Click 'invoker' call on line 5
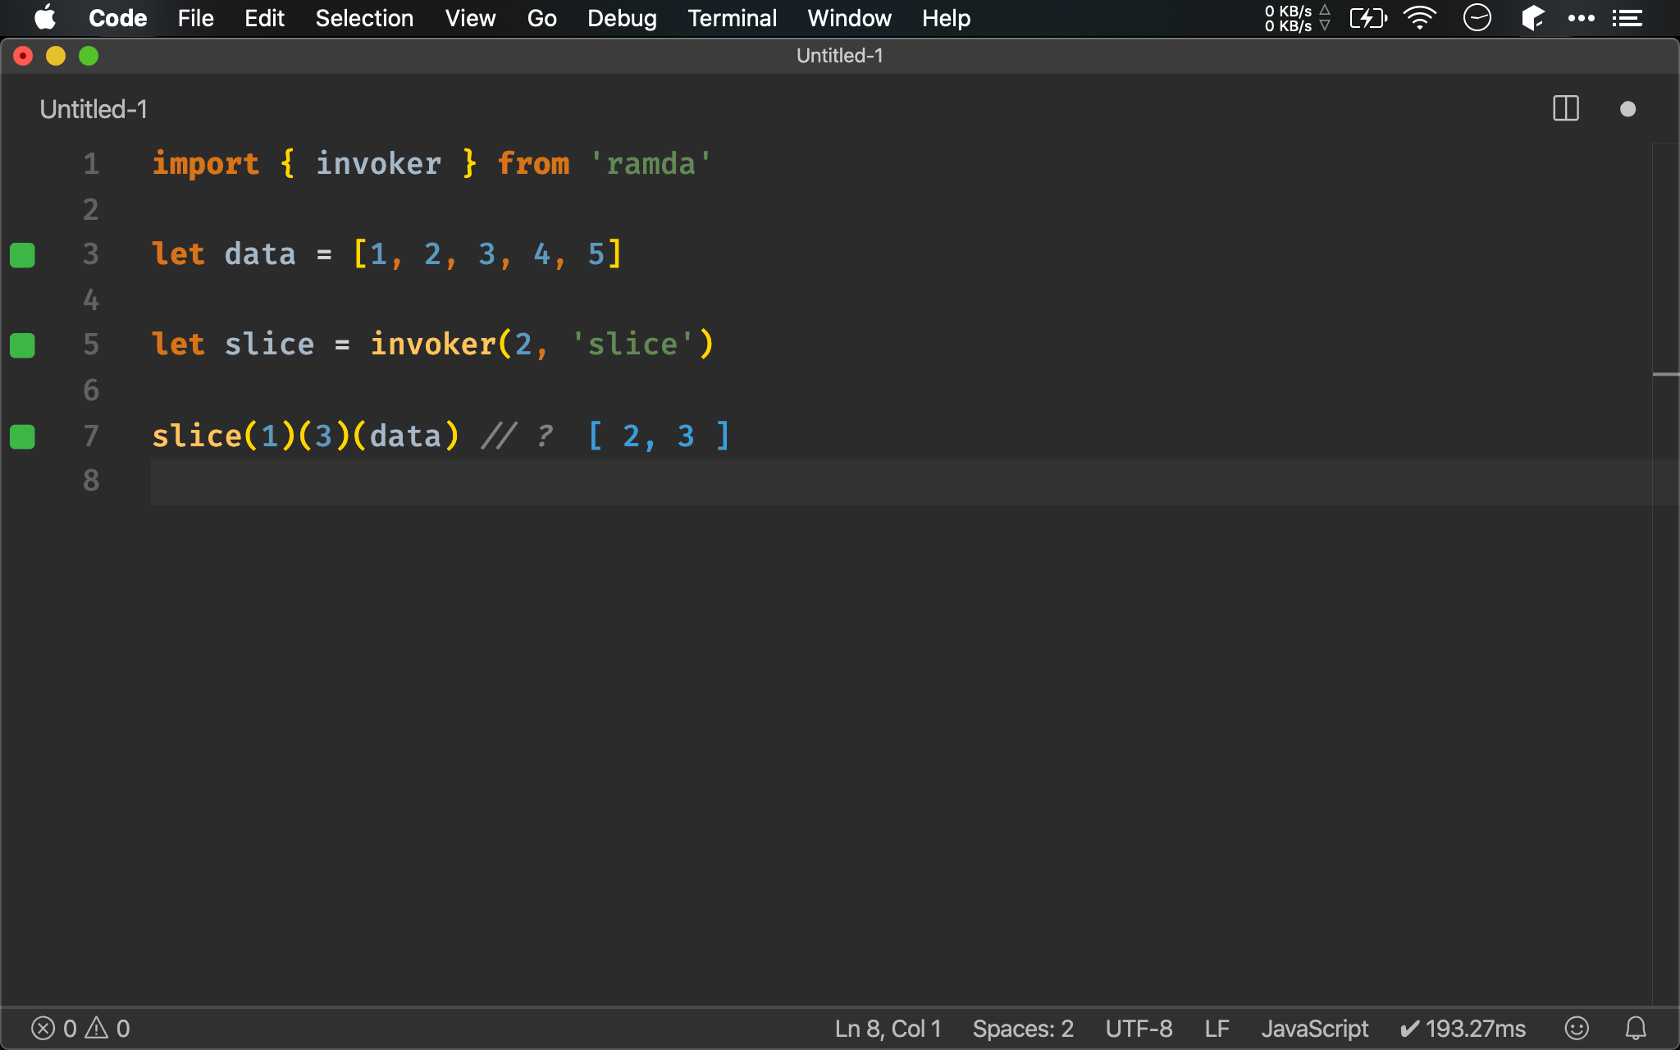Screen dimensions: 1680x1050 click(433, 345)
